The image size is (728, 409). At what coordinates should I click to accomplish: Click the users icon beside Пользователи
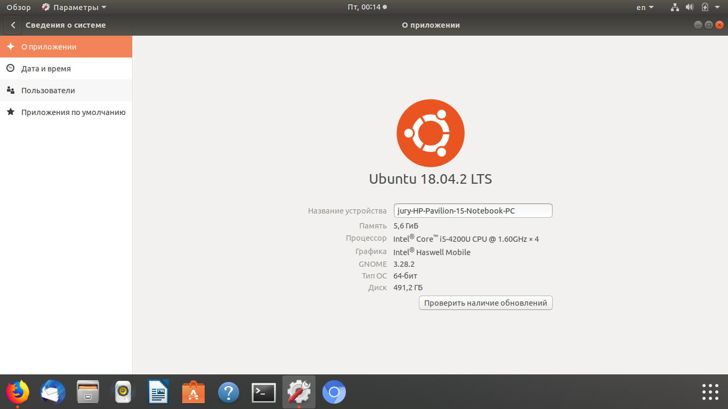10,90
